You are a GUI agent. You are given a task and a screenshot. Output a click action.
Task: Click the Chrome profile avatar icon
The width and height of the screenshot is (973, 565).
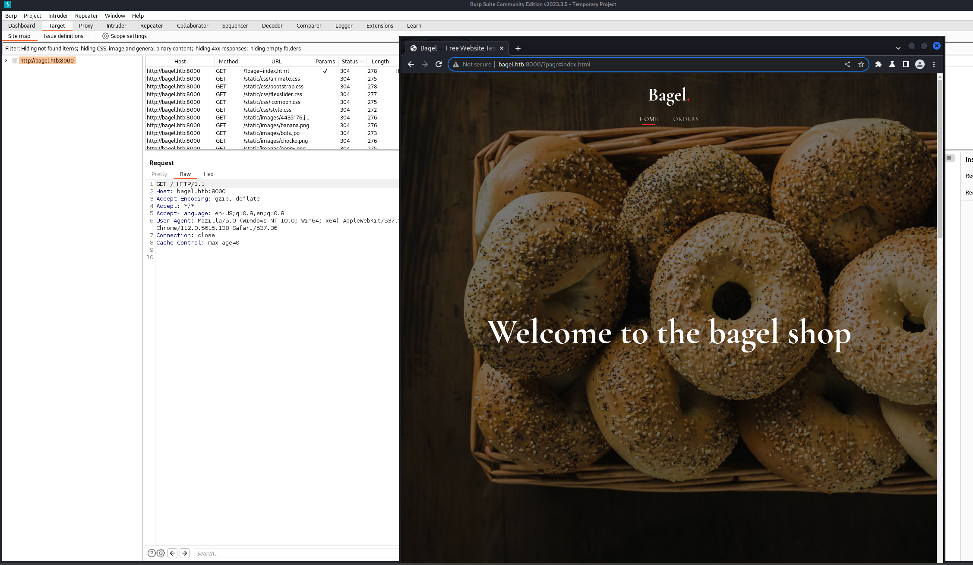click(920, 64)
